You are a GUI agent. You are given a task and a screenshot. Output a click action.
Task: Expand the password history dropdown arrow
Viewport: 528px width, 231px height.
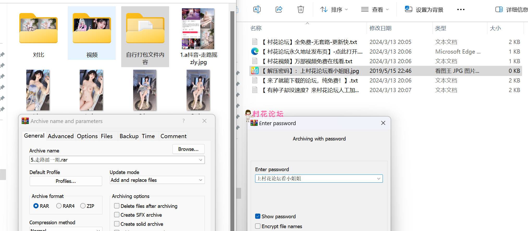point(379,178)
